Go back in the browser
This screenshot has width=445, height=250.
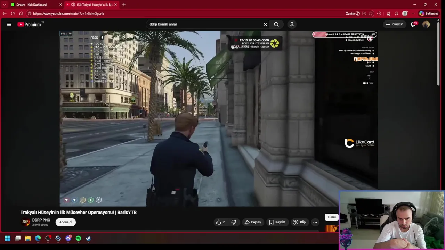click(x=5, y=14)
